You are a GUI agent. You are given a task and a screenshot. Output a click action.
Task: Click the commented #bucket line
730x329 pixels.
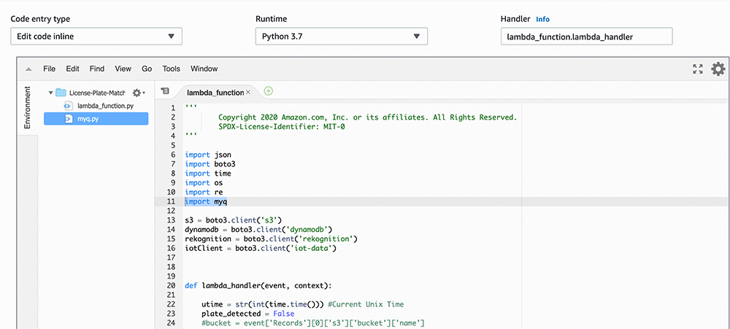pyautogui.click(x=313, y=322)
